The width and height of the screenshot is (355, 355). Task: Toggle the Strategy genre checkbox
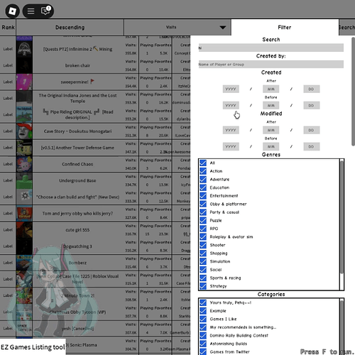(203, 286)
